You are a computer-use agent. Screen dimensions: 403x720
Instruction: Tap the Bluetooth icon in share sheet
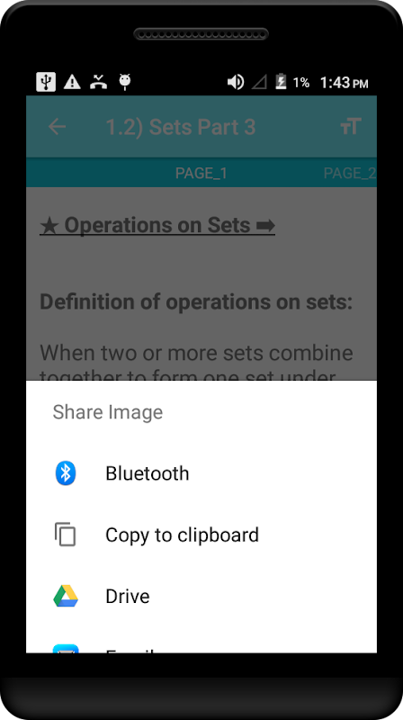tap(65, 473)
